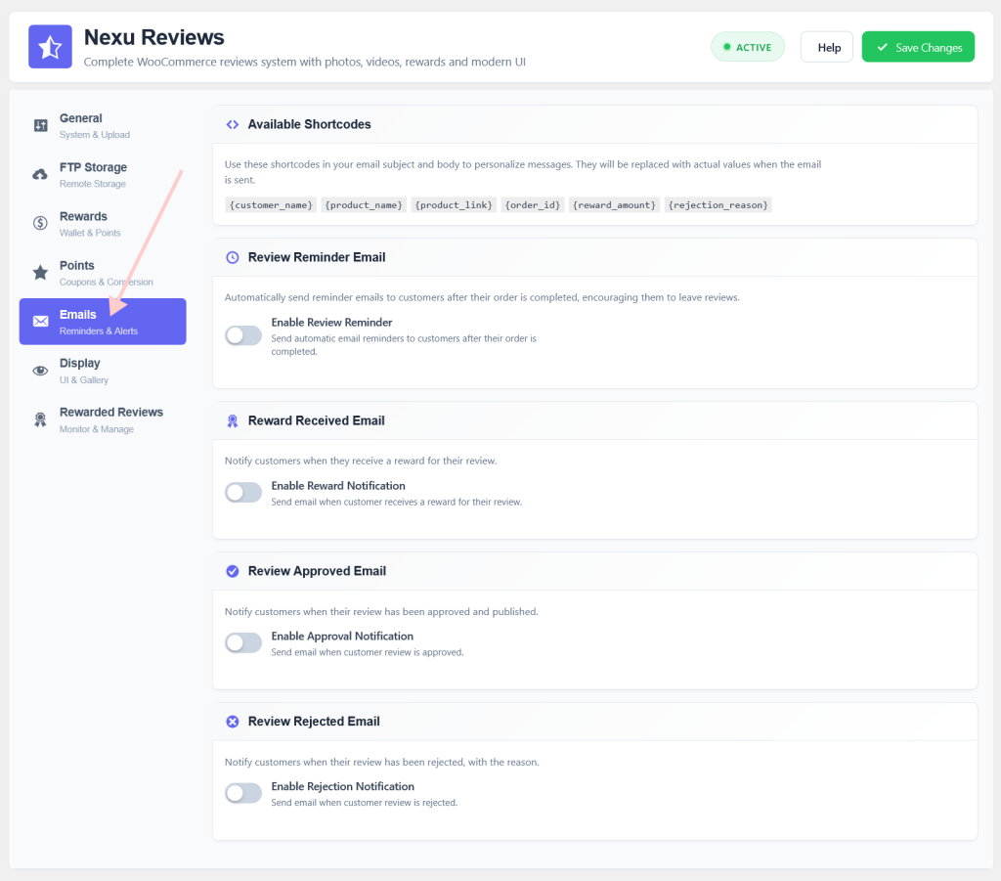Screen dimensions: 1001x881
Task: Click the Help button
Action: tap(827, 47)
